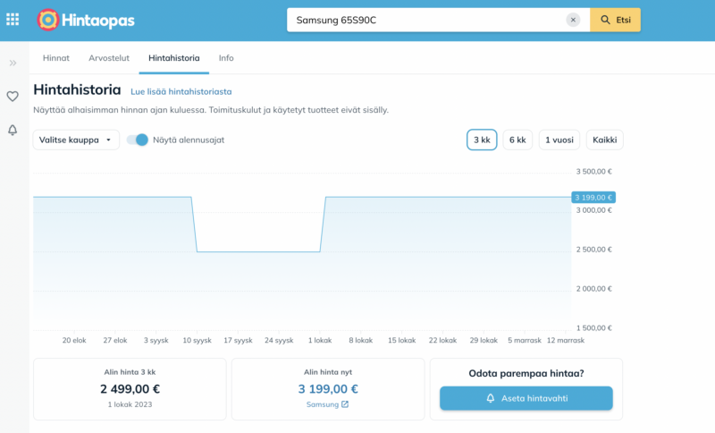
Task: Open the Valitse kauppa dropdown
Action: (76, 140)
